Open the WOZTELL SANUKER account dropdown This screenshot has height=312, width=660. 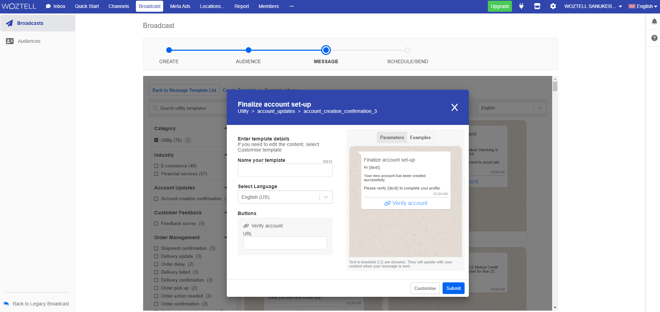pyautogui.click(x=593, y=6)
